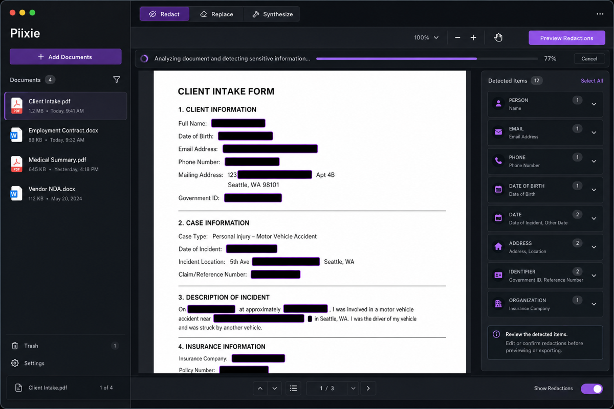The image size is (614, 409).
Task: Select Client Intake.pdf in the document list
Action: pyautogui.click(x=65, y=106)
